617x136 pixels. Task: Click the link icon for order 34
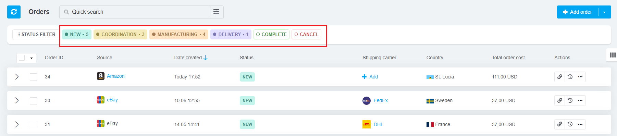point(559,77)
